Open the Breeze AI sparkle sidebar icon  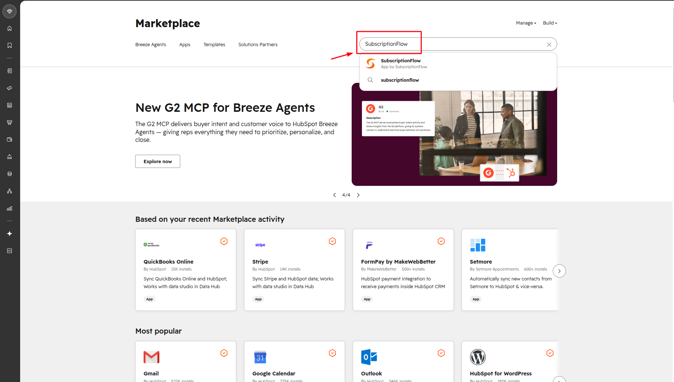10,234
